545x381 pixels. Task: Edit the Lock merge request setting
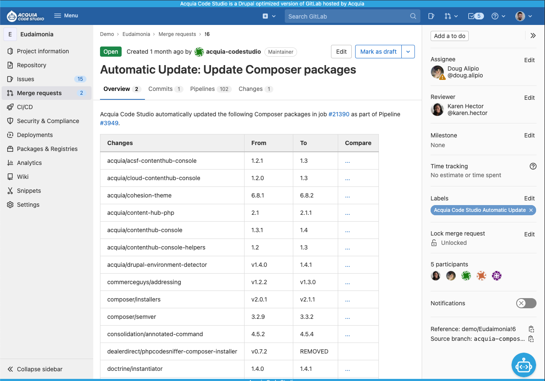click(x=529, y=234)
